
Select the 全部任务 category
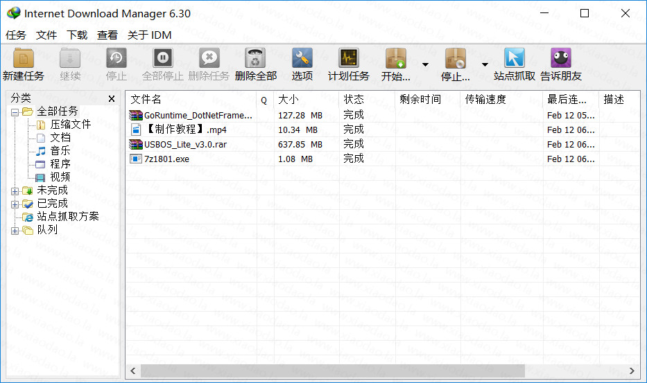pos(58,112)
